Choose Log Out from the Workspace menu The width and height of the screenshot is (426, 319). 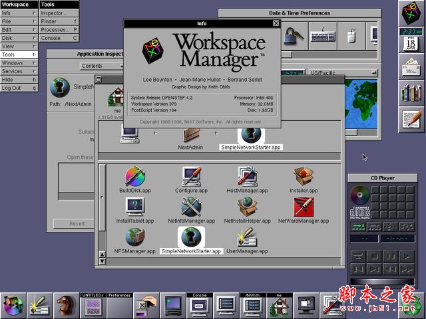click(19, 88)
